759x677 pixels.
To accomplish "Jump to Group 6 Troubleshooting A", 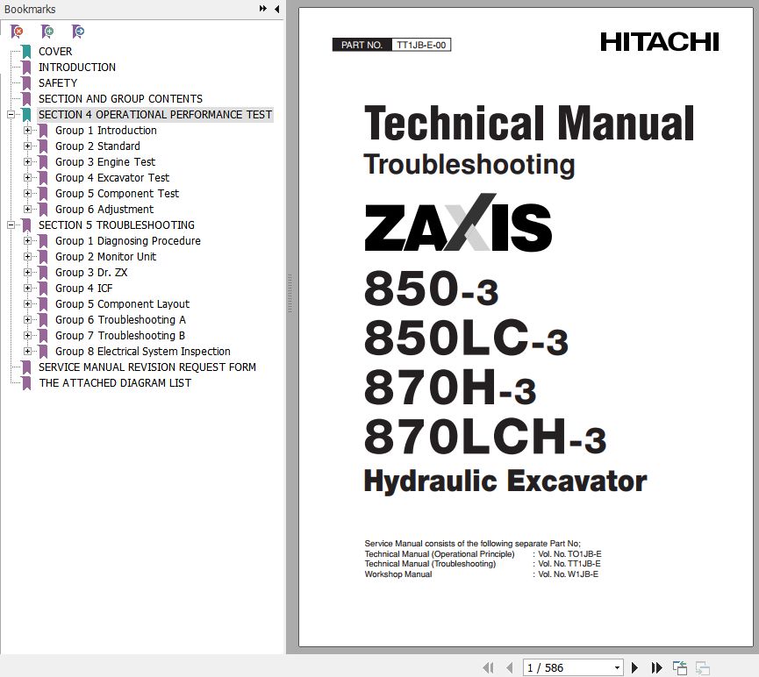I will [x=120, y=320].
